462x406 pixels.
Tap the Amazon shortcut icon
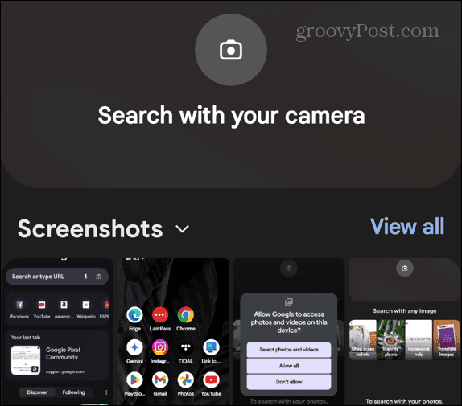(x=64, y=305)
